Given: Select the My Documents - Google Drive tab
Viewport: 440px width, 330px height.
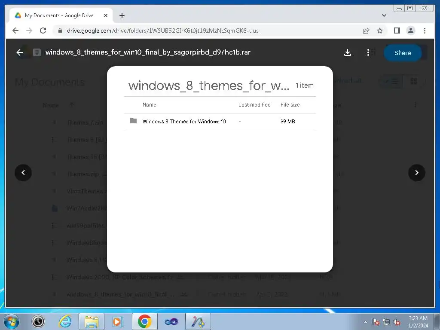Looking at the screenshot, I should point(61,15).
